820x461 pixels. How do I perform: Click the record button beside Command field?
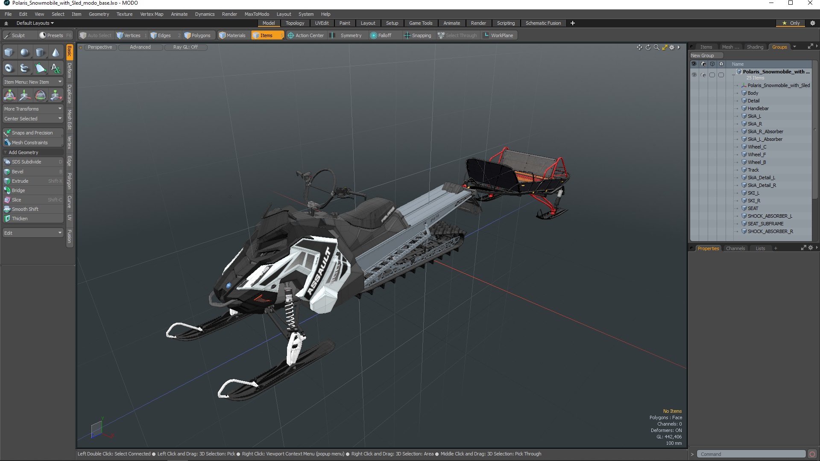812,454
